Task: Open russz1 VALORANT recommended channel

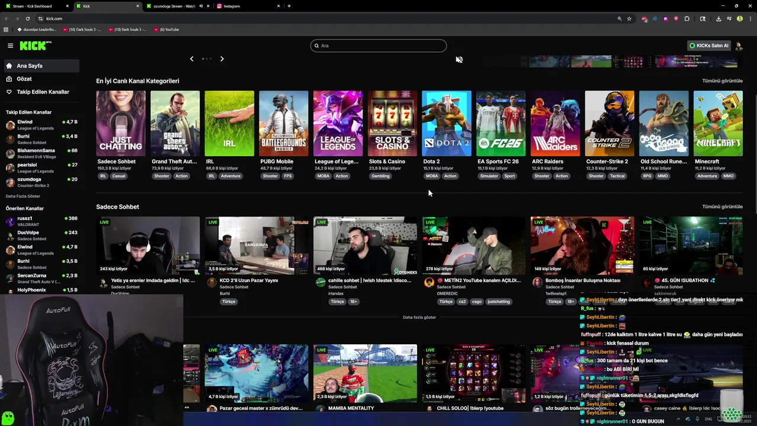Action: [40, 221]
